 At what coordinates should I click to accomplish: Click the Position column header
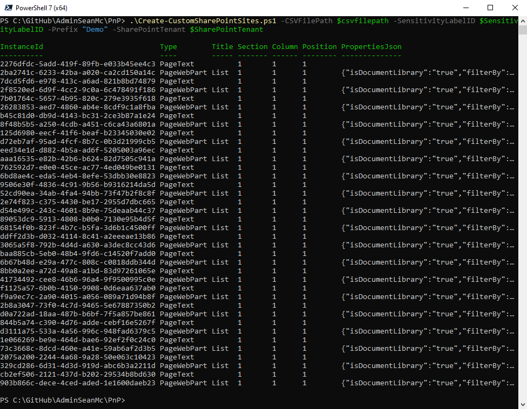[319, 47]
